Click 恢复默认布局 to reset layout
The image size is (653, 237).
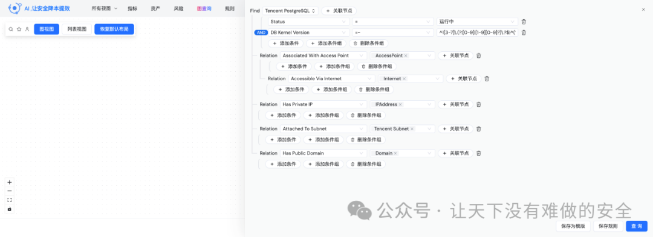114,29
